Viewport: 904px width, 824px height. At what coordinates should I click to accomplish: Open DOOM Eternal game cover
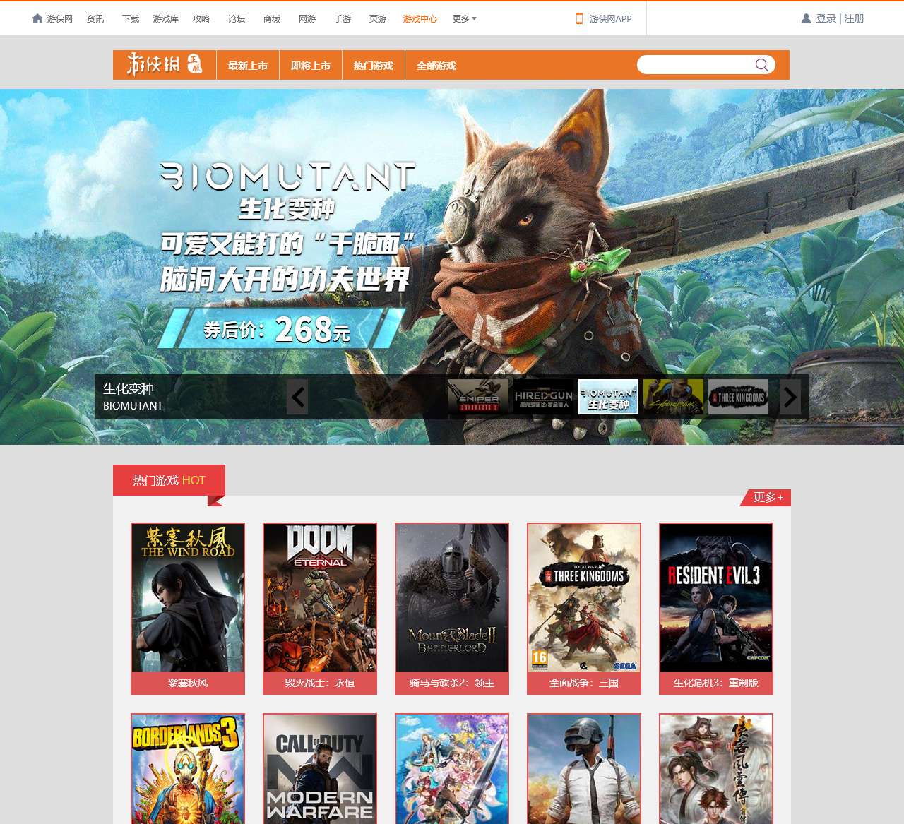point(320,598)
